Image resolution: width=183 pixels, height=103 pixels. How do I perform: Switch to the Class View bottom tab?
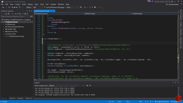(13, 98)
